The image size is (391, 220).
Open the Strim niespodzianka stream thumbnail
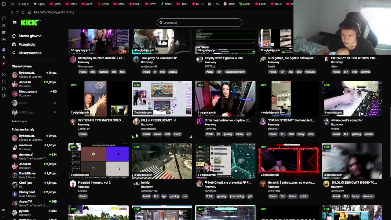point(225,98)
